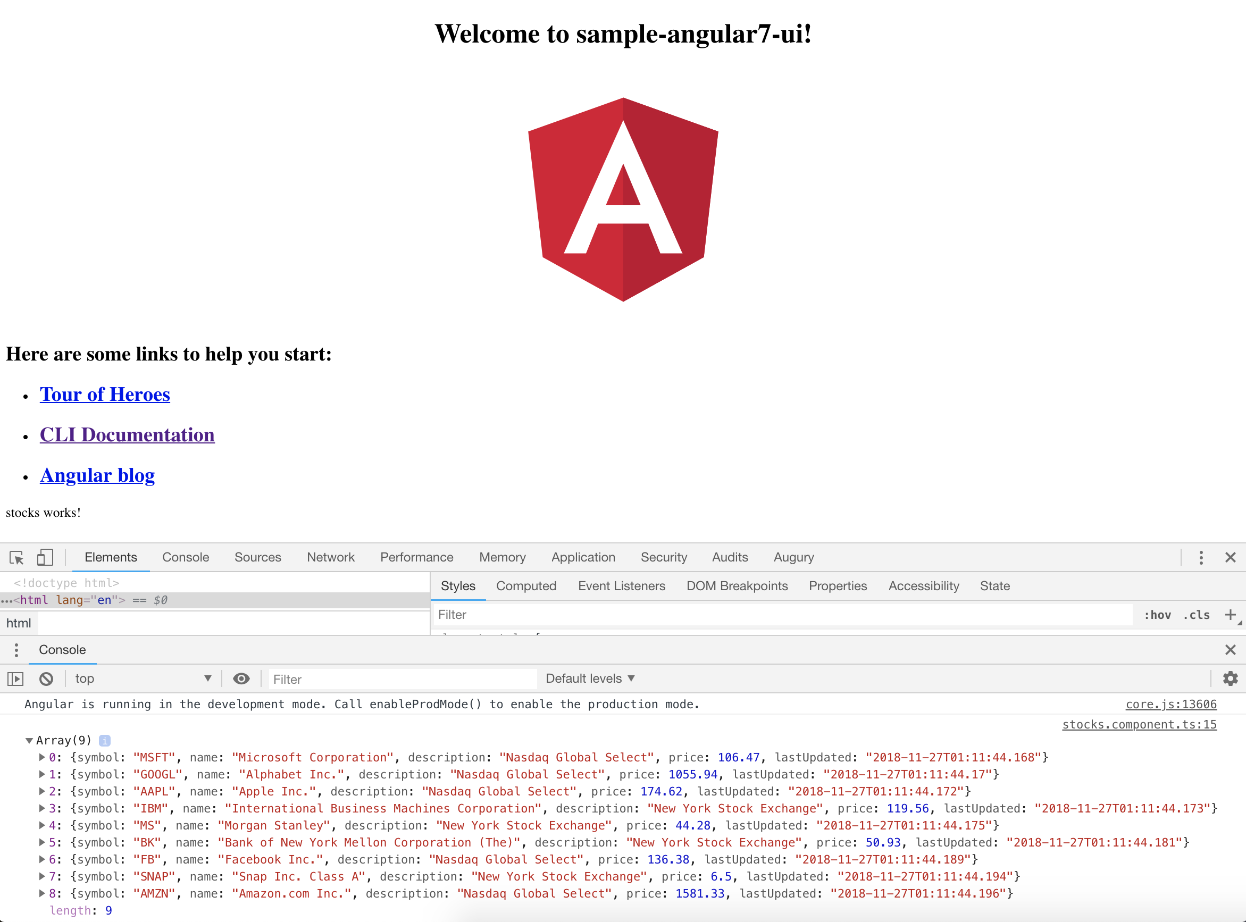Open the Audits panel
Screen dimensions: 1246x922
click(729, 557)
